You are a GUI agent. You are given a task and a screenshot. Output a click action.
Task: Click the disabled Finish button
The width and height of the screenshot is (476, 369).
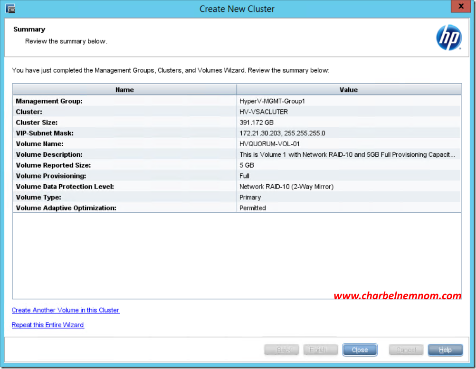tap(321, 350)
